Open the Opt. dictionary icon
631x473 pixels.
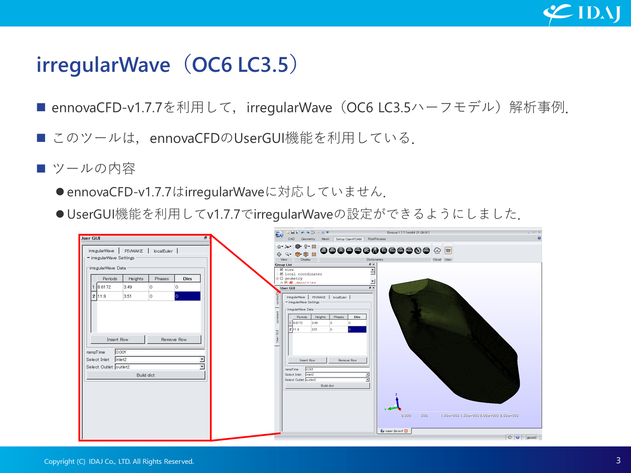(401, 251)
